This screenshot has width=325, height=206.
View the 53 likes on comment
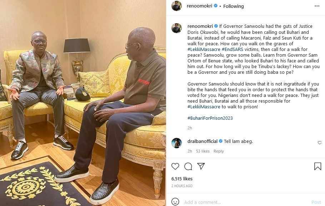click(203, 151)
